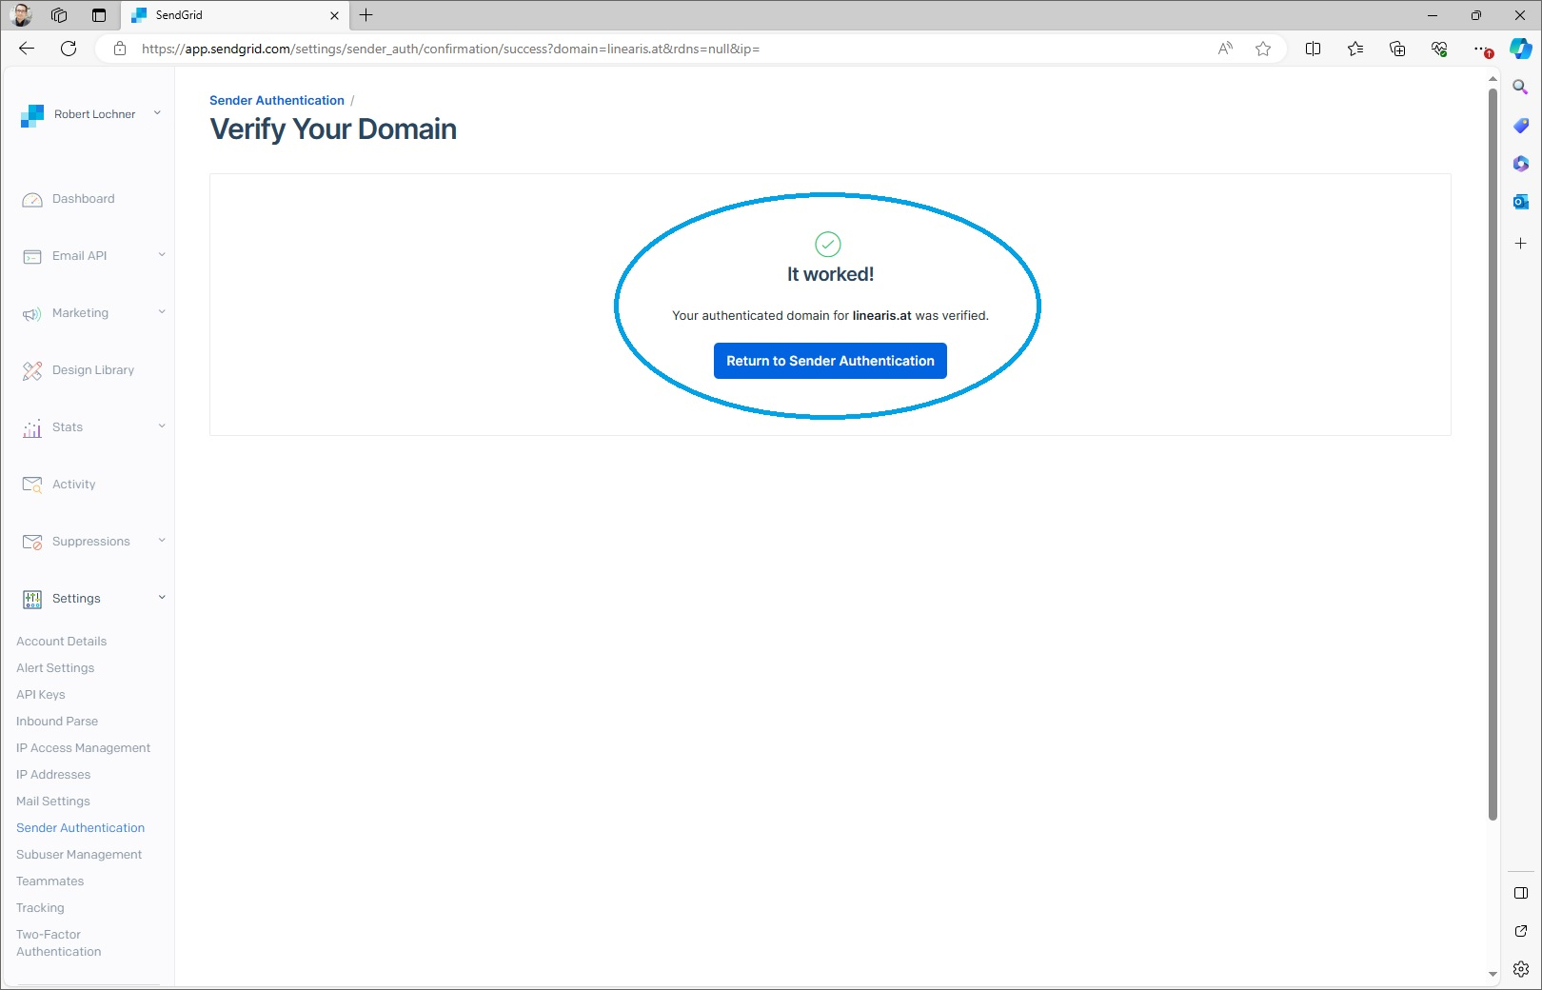Click the Microsoft 365 sidebar icon
Screen dimensions: 1542x990
click(1521, 164)
